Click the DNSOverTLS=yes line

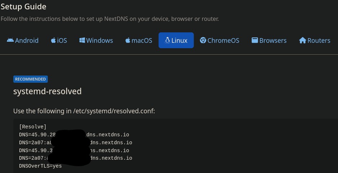click(40, 166)
